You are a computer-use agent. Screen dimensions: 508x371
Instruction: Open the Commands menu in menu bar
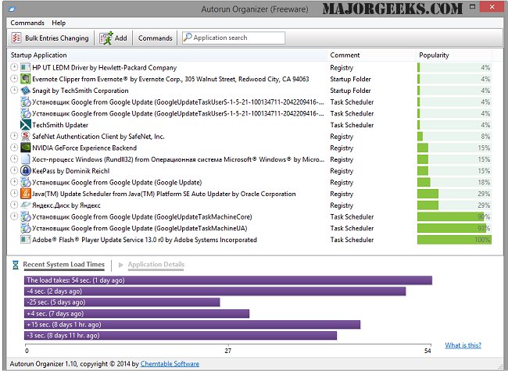pyautogui.click(x=27, y=23)
